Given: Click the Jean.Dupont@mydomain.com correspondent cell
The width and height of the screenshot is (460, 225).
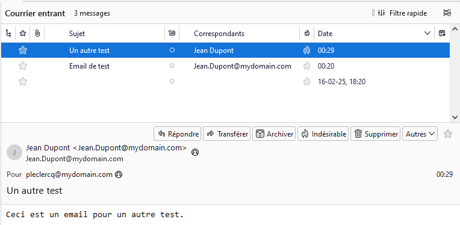Looking at the screenshot, I should pos(242,66).
